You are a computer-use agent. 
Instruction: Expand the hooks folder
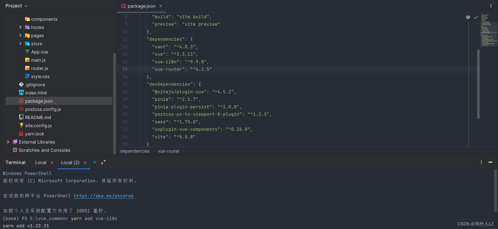[x=20, y=27]
